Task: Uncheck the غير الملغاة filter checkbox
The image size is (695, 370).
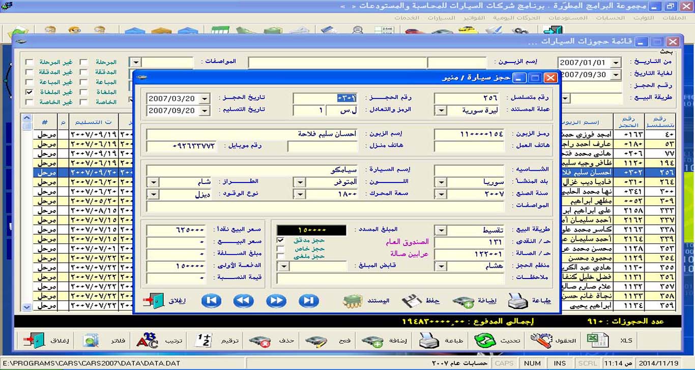Action: click(x=30, y=92)
